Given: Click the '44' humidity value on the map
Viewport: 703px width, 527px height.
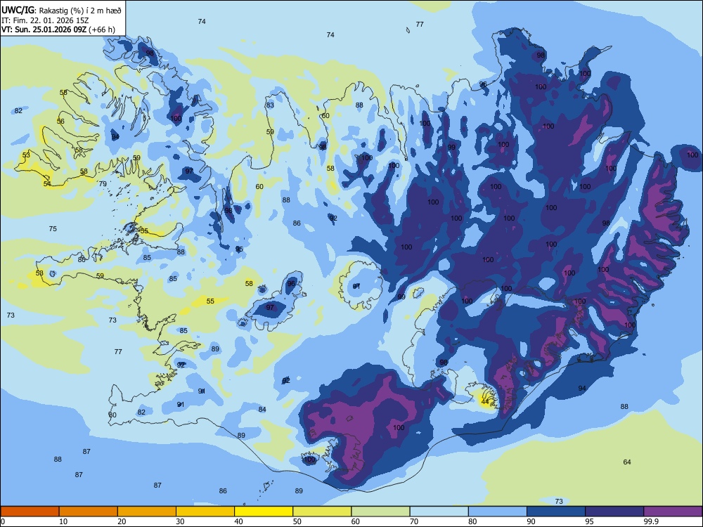Looking at the screenshot, I should click(x=484, y=401).
